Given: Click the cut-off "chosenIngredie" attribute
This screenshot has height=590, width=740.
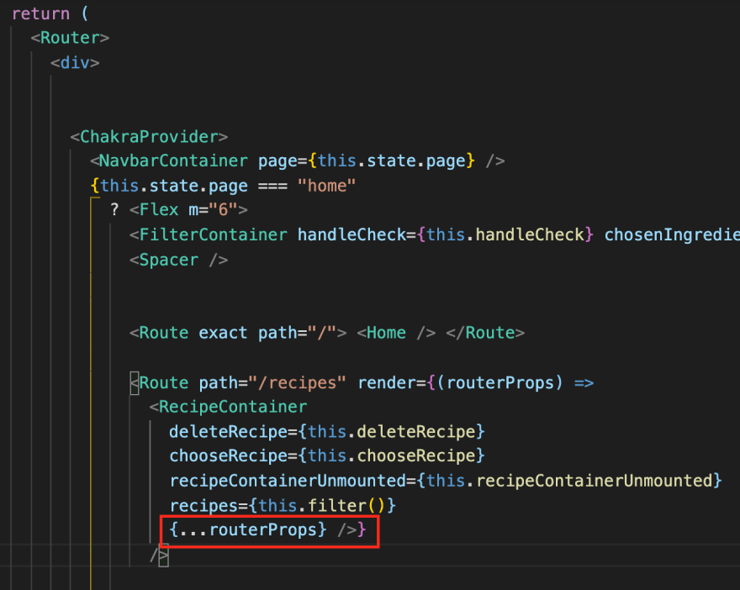Looking at the screenshot, I should (672, 234).
